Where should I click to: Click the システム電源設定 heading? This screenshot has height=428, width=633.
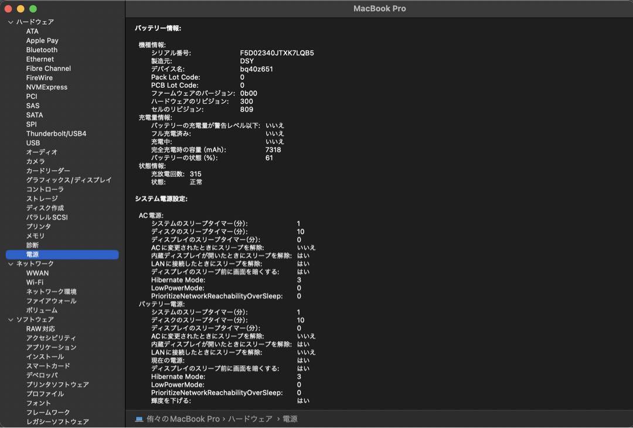click(161, 198)
